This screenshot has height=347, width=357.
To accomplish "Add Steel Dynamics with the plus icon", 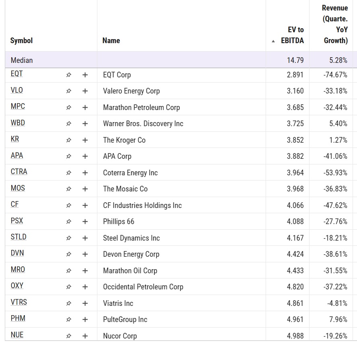I will (x=85, y=238).
